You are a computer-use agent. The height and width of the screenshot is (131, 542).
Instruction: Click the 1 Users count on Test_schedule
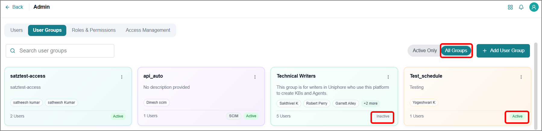click(417, 116)
